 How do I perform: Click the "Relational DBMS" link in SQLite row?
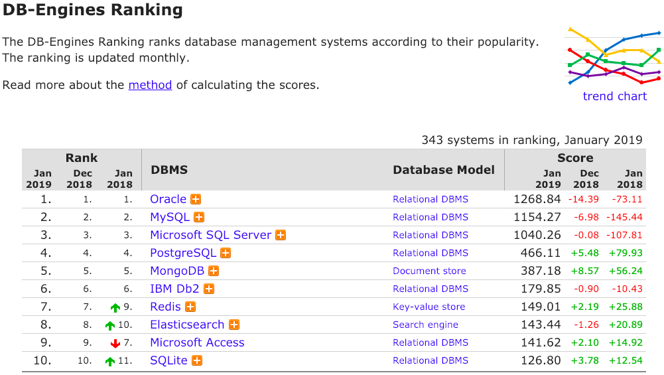[x=430, y=360]
